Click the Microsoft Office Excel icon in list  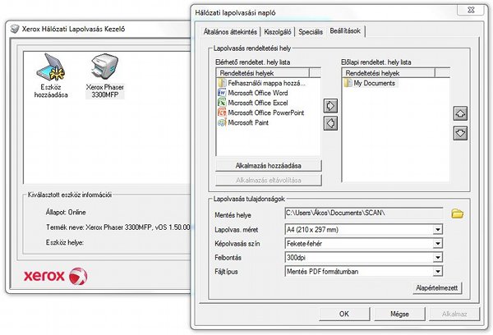pos(222,103)
